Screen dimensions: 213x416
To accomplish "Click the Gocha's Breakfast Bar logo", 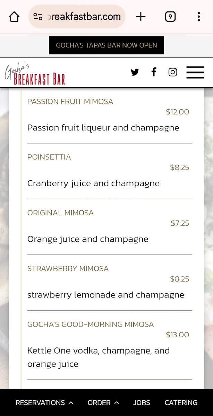I will click(x=35, y=74).
